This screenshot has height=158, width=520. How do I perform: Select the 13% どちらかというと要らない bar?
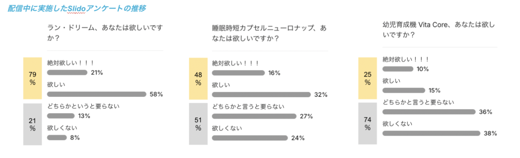pyautogui.click(x=61, y=116)
